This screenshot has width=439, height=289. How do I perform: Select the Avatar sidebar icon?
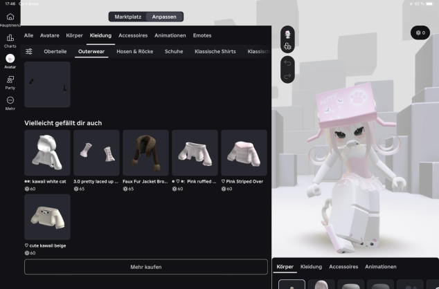tap(10, 59)
